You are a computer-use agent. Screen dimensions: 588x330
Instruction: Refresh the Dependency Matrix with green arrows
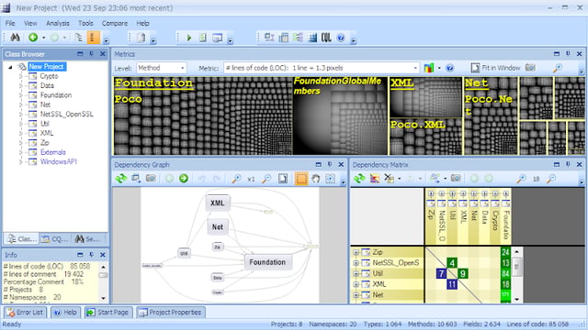[x=359, y=179]
